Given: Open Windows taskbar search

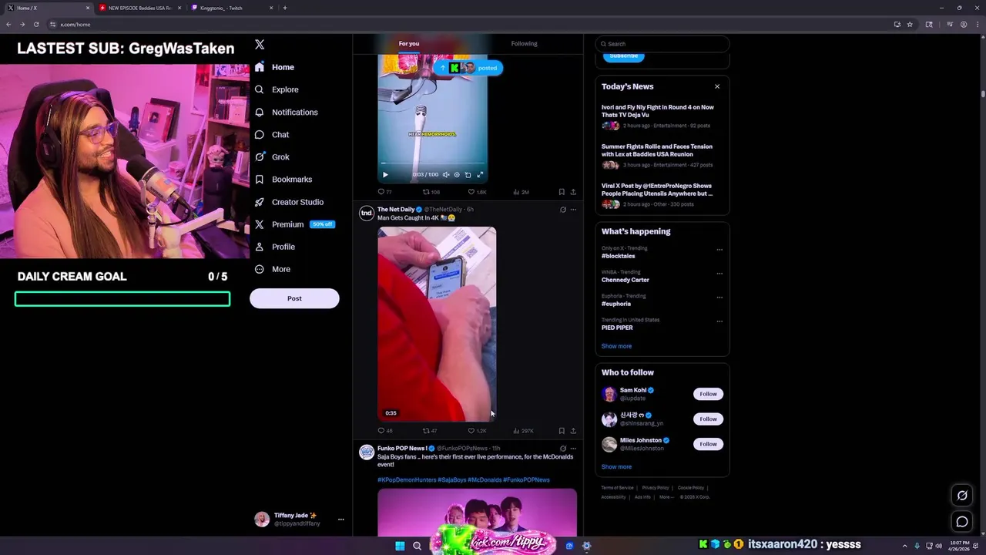Looking at the screenshot, I should [417, 546].
